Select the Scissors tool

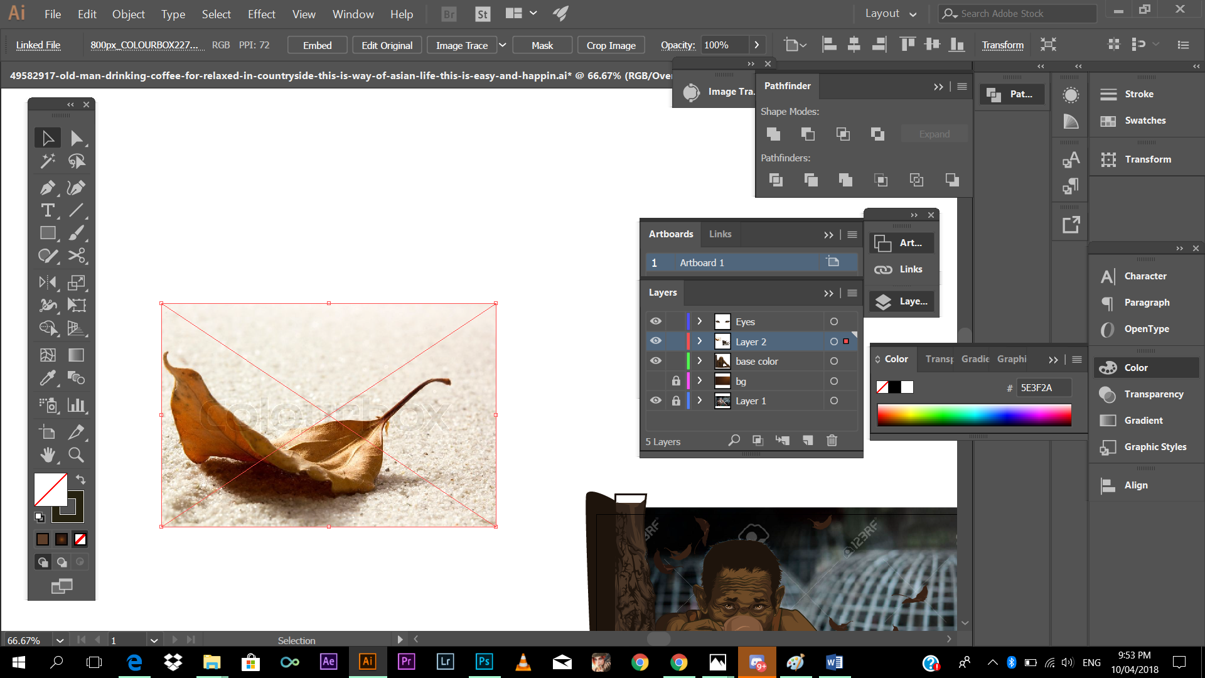tap(77, 256)
